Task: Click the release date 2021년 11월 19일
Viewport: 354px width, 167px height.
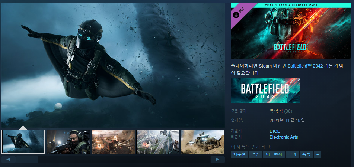Action: click(x=287, y=120)
